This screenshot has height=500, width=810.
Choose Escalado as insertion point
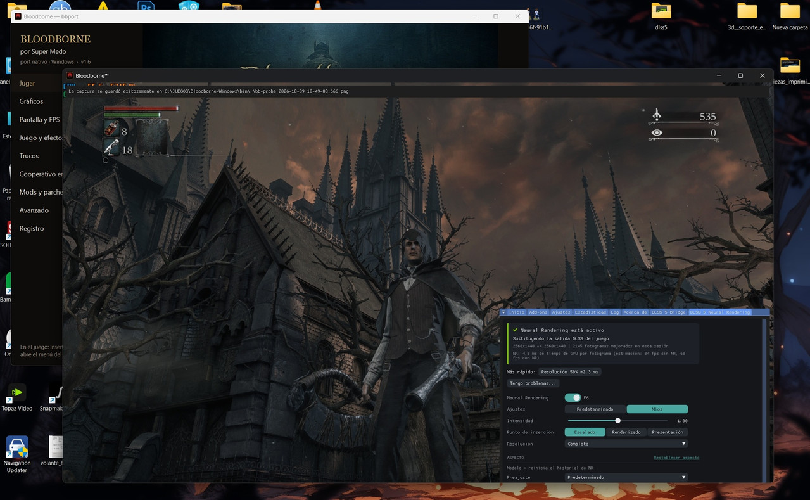pyautogui.click(x=585, y=432)
